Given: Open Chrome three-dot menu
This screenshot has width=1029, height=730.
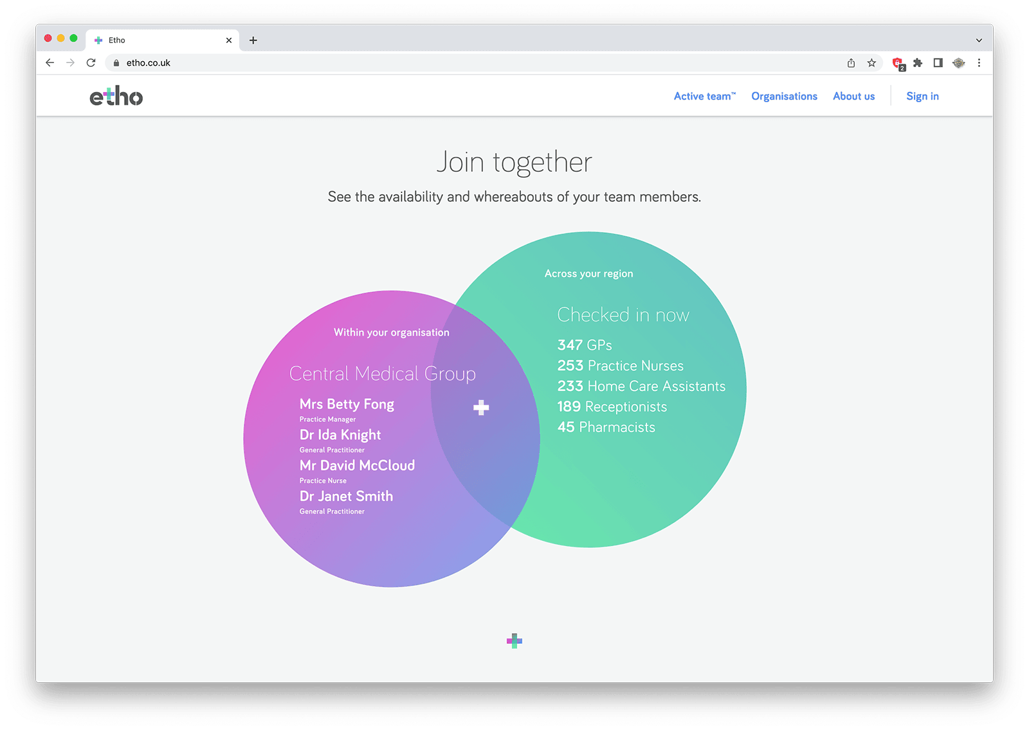Looking at the screenshot, I should point(979,63).
